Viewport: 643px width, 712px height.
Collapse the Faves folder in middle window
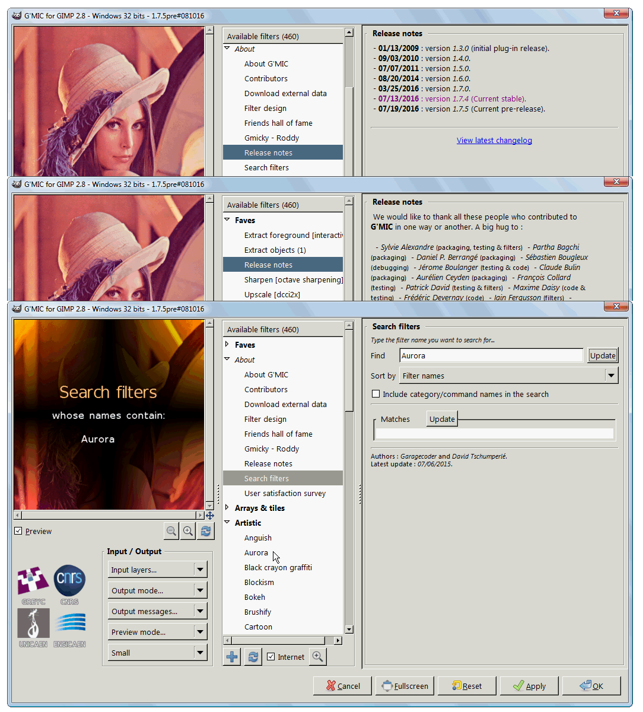pos(227,220)
